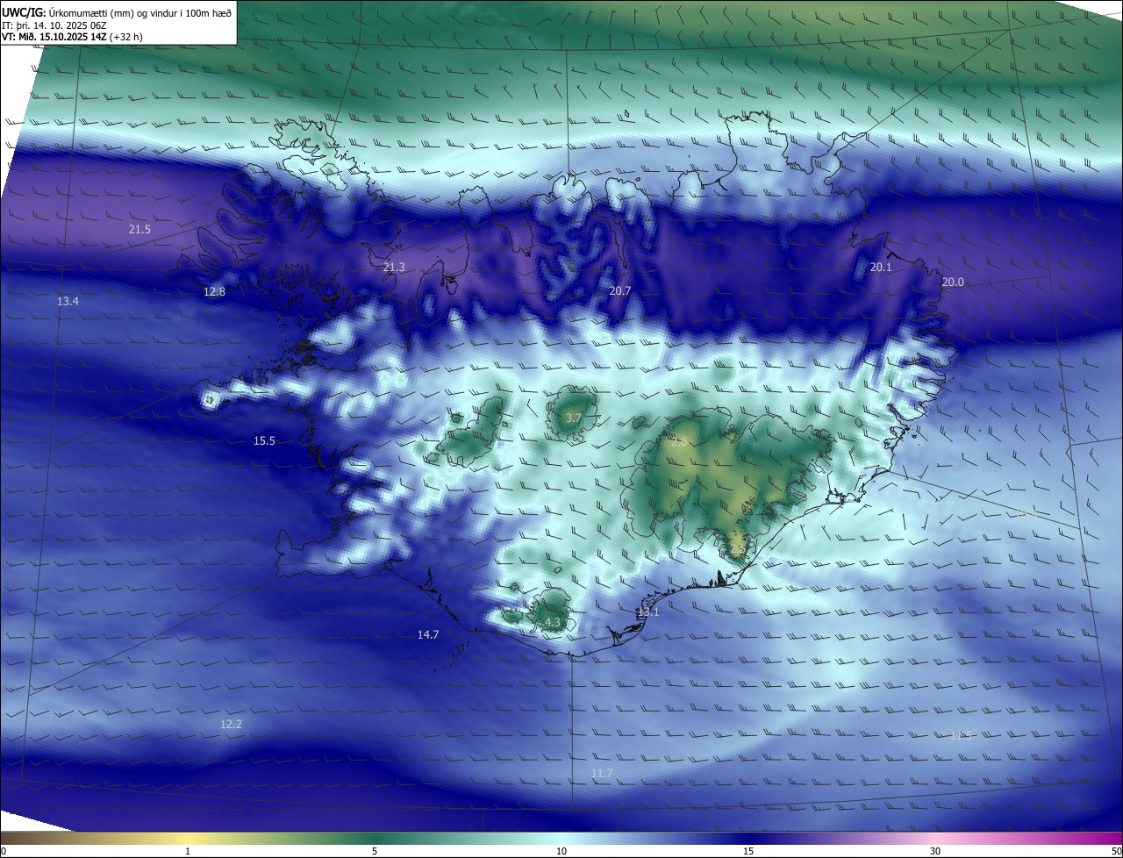
Task: Click the 21.3 value label
Action: click(394, 267)
